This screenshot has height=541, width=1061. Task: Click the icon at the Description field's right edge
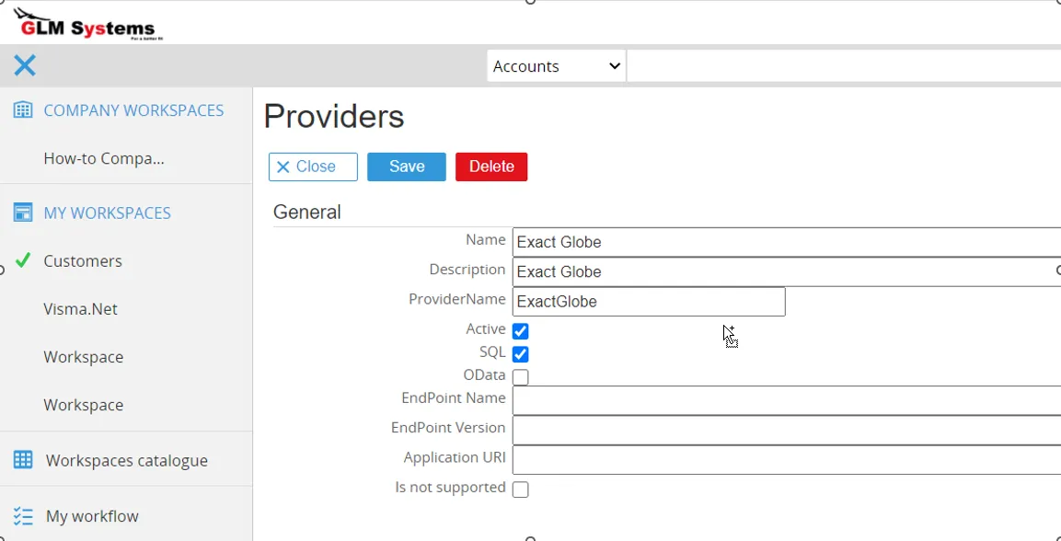pos(1055,271)
